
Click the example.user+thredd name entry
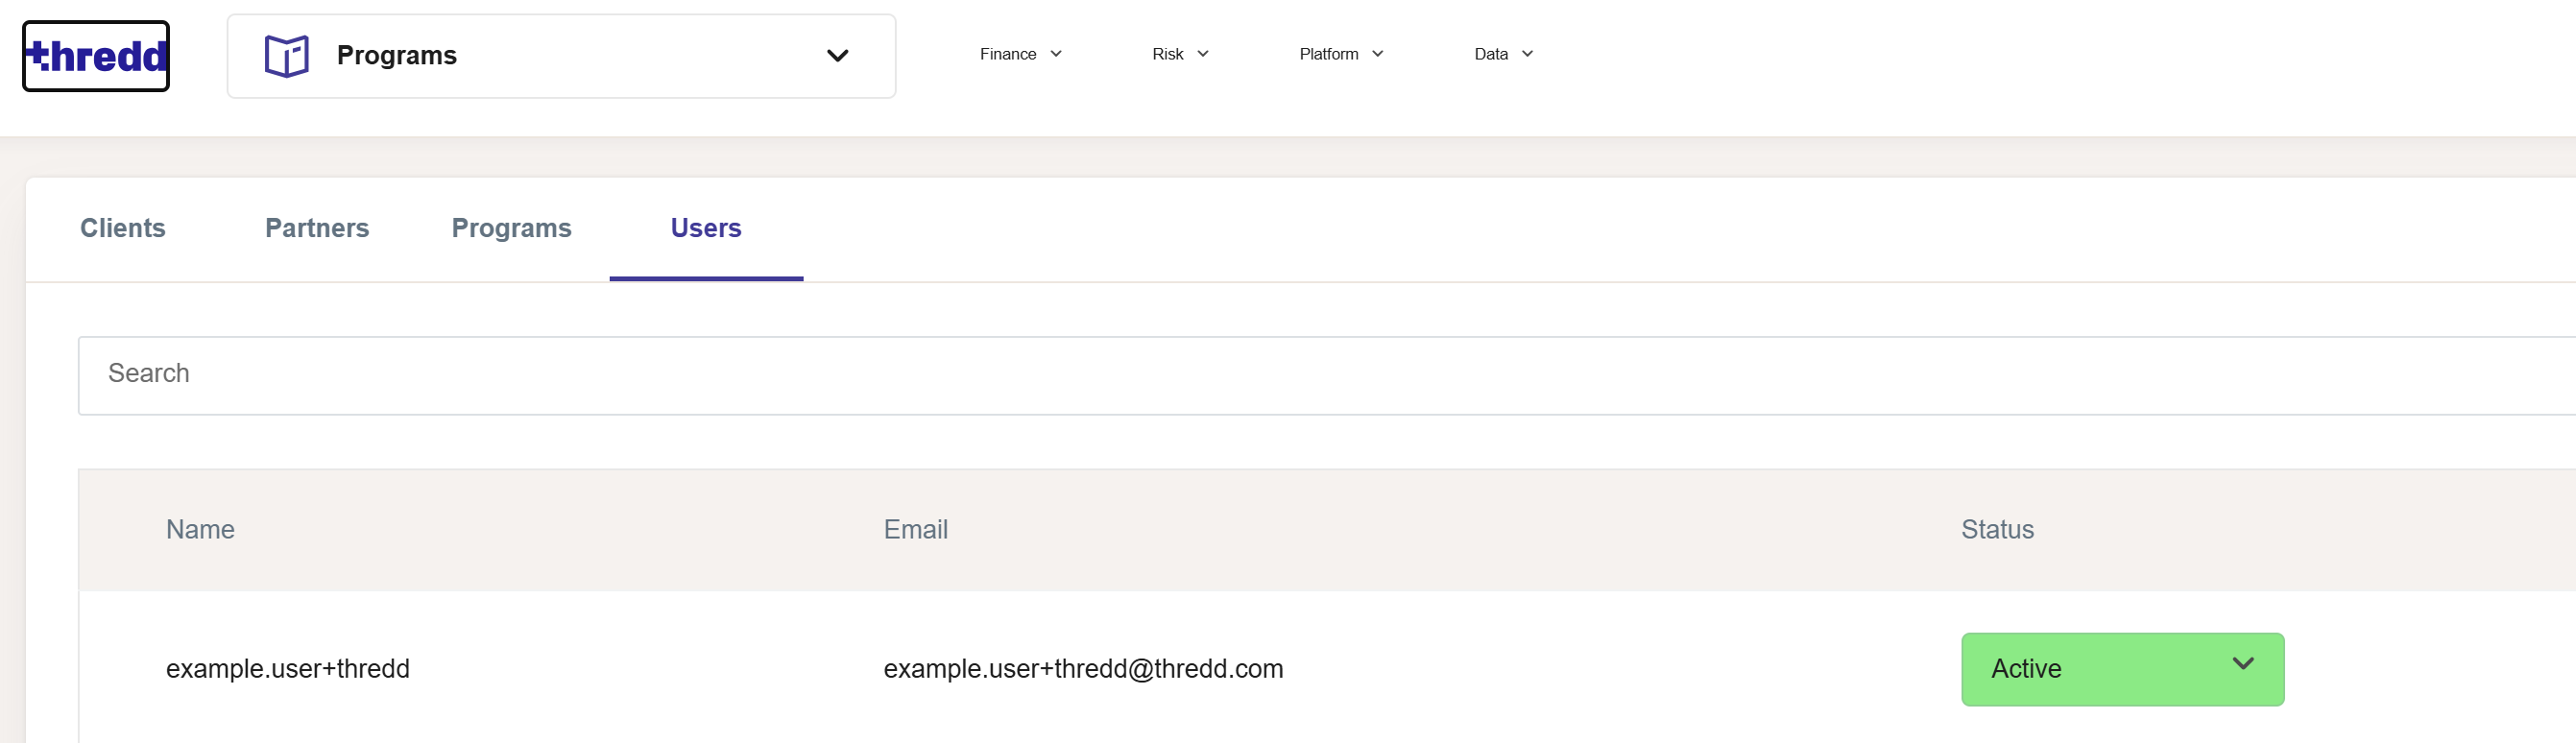tap(288, 669)
